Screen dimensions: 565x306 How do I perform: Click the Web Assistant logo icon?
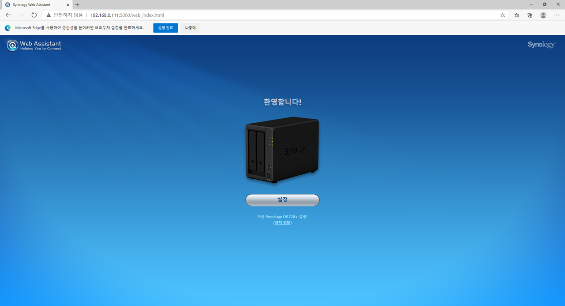click(12, 45)
